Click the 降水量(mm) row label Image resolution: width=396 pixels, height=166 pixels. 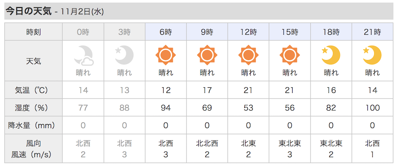point(33,125)
